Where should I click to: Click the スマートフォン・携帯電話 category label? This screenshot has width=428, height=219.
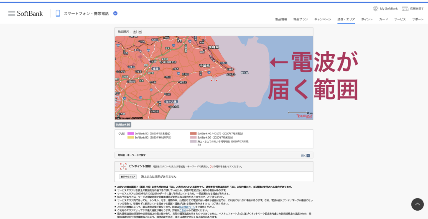pos(86,13)
